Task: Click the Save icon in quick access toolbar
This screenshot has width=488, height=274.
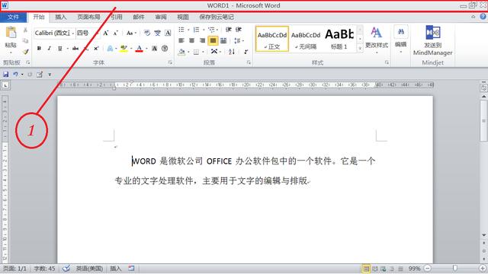Action: click(5, 75)
